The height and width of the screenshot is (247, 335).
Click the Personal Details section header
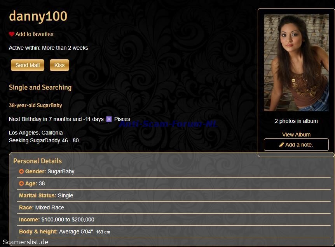[37, 161]
